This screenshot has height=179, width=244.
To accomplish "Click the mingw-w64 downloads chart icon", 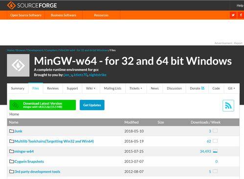I will pyautogui.click(x=215, y=151).
